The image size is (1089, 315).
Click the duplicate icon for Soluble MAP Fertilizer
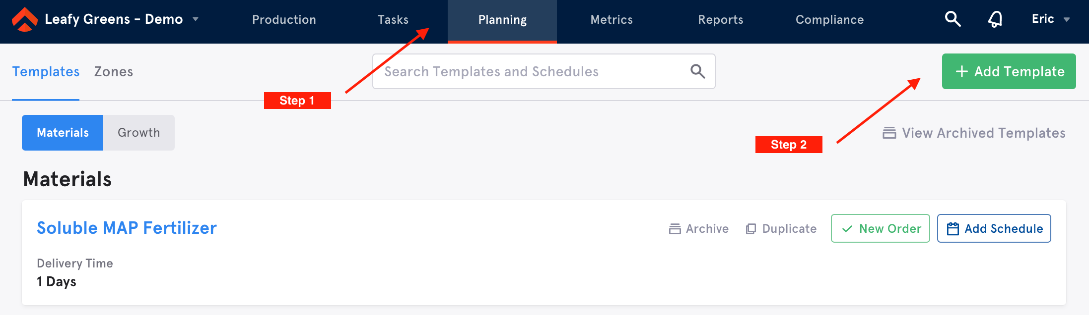(x=751, y=229)
